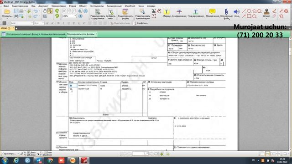292x164 pixels.
Task: Click the Всего total cell
Action: pos(105,114)
